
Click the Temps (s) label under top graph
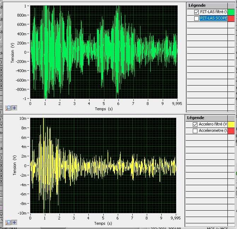(x=103, y=109)
